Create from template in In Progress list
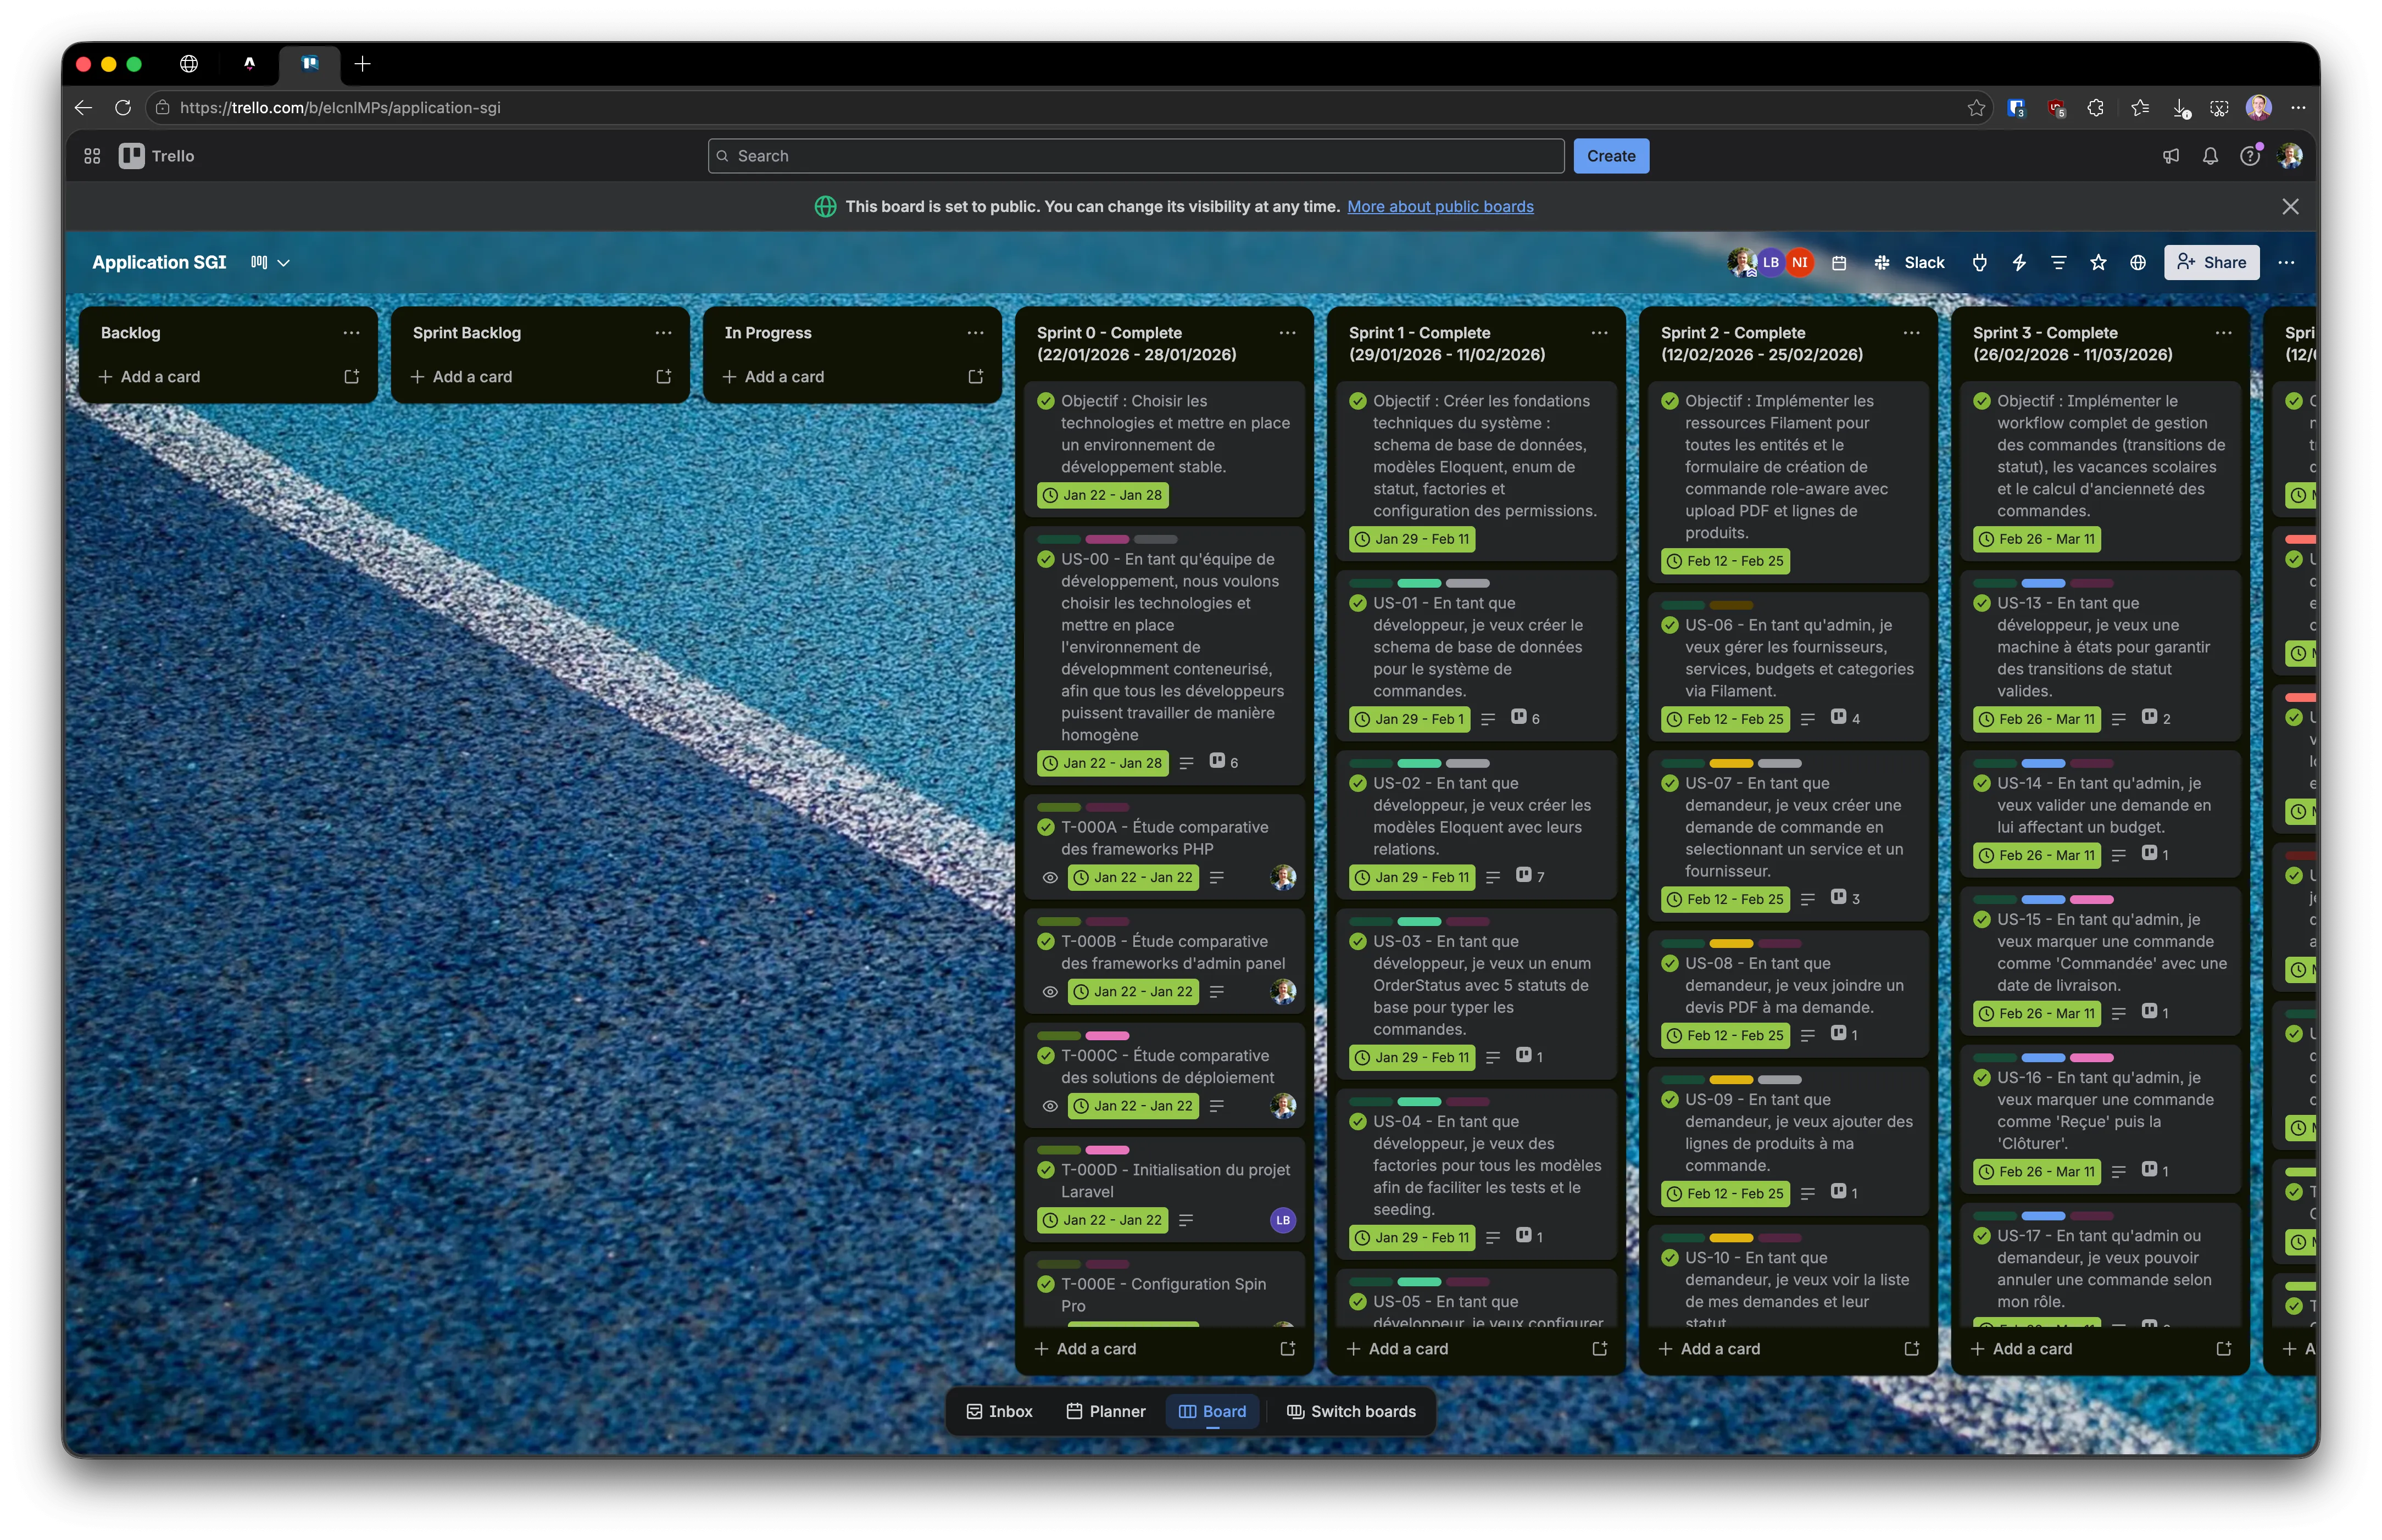The height and width of the screenshot is (1540, 2382). [x=976, y=377]
